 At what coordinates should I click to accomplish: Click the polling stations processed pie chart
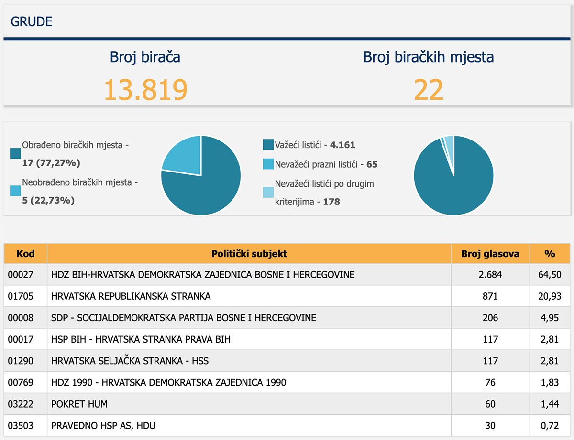tap(201, 175)
